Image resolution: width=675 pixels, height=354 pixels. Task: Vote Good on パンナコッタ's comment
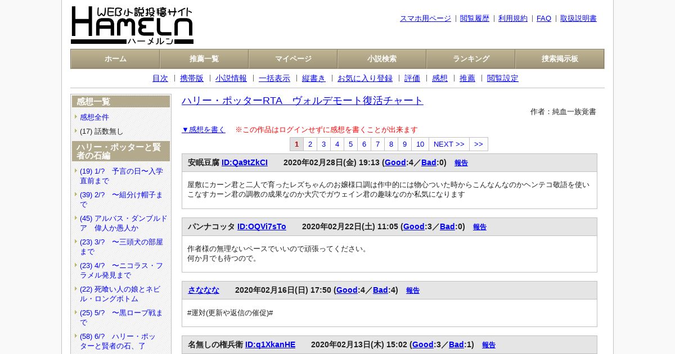click(x=414, y=226)
